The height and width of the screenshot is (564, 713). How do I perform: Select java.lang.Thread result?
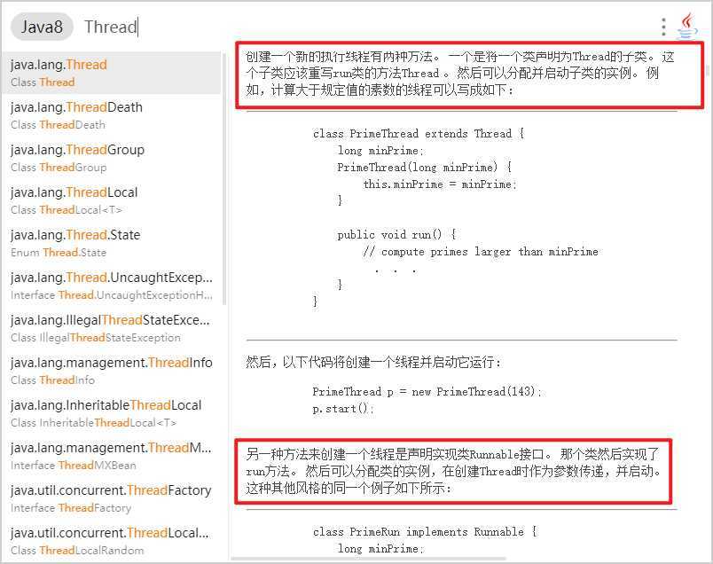click(x=112, y=73)
